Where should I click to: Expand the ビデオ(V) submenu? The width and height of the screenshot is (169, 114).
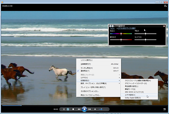pyautogui.click(x=84, y=78)
